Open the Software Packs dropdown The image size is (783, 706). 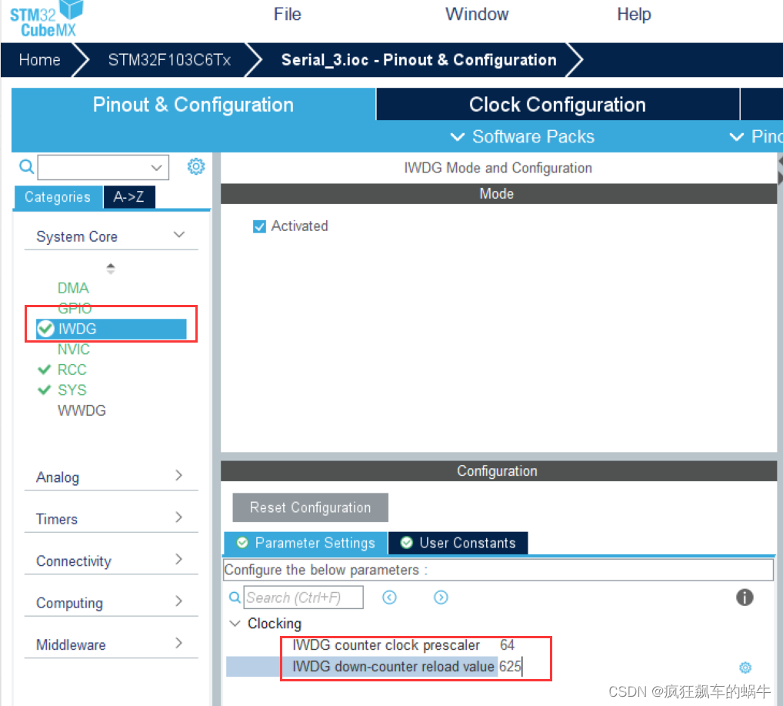(x=522, y=136)
